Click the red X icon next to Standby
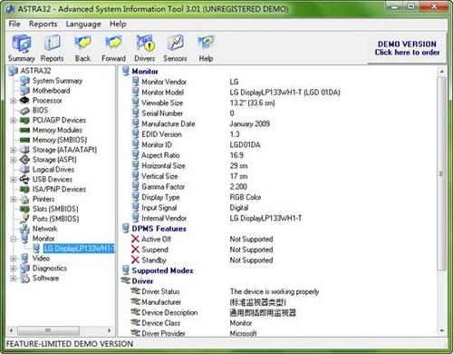This screenshot has height=354, width=453. (x=135, y=260)
